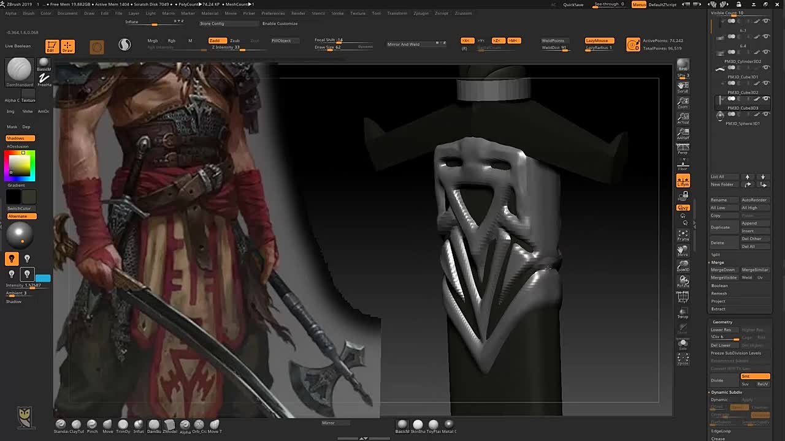Collapse the Geometry panel header
This screenshot has width=785, height=441.
pos(722,322)
